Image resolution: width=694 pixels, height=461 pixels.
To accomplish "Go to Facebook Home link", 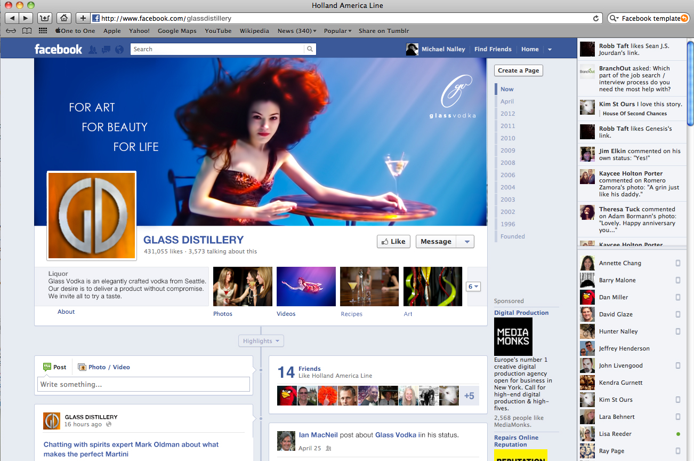I will (530, 49).
